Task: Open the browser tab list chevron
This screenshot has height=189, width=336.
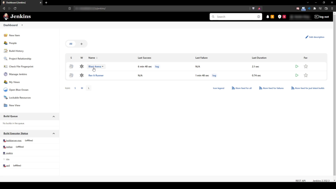Action: (308, 3)
